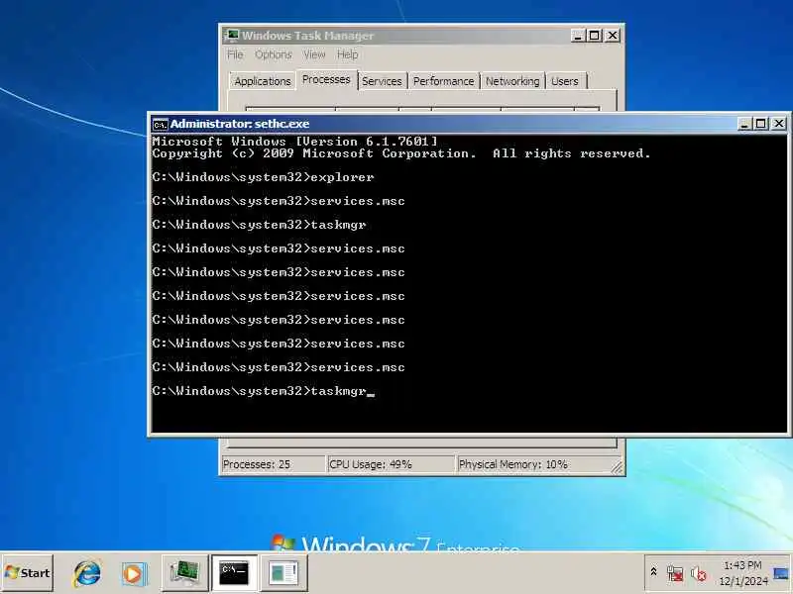Image resolution: width=793 pixels, height=594 pixels.
Task: Click the 'Physical Memory: 10%' status text
Action: [512, 464]
